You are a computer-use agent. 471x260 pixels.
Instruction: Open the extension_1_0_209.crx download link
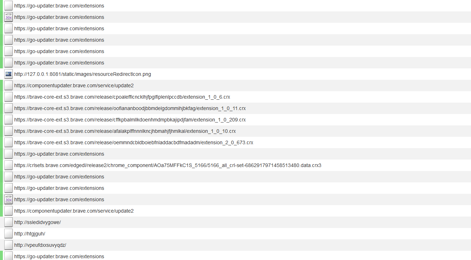(x=129, y=119)
